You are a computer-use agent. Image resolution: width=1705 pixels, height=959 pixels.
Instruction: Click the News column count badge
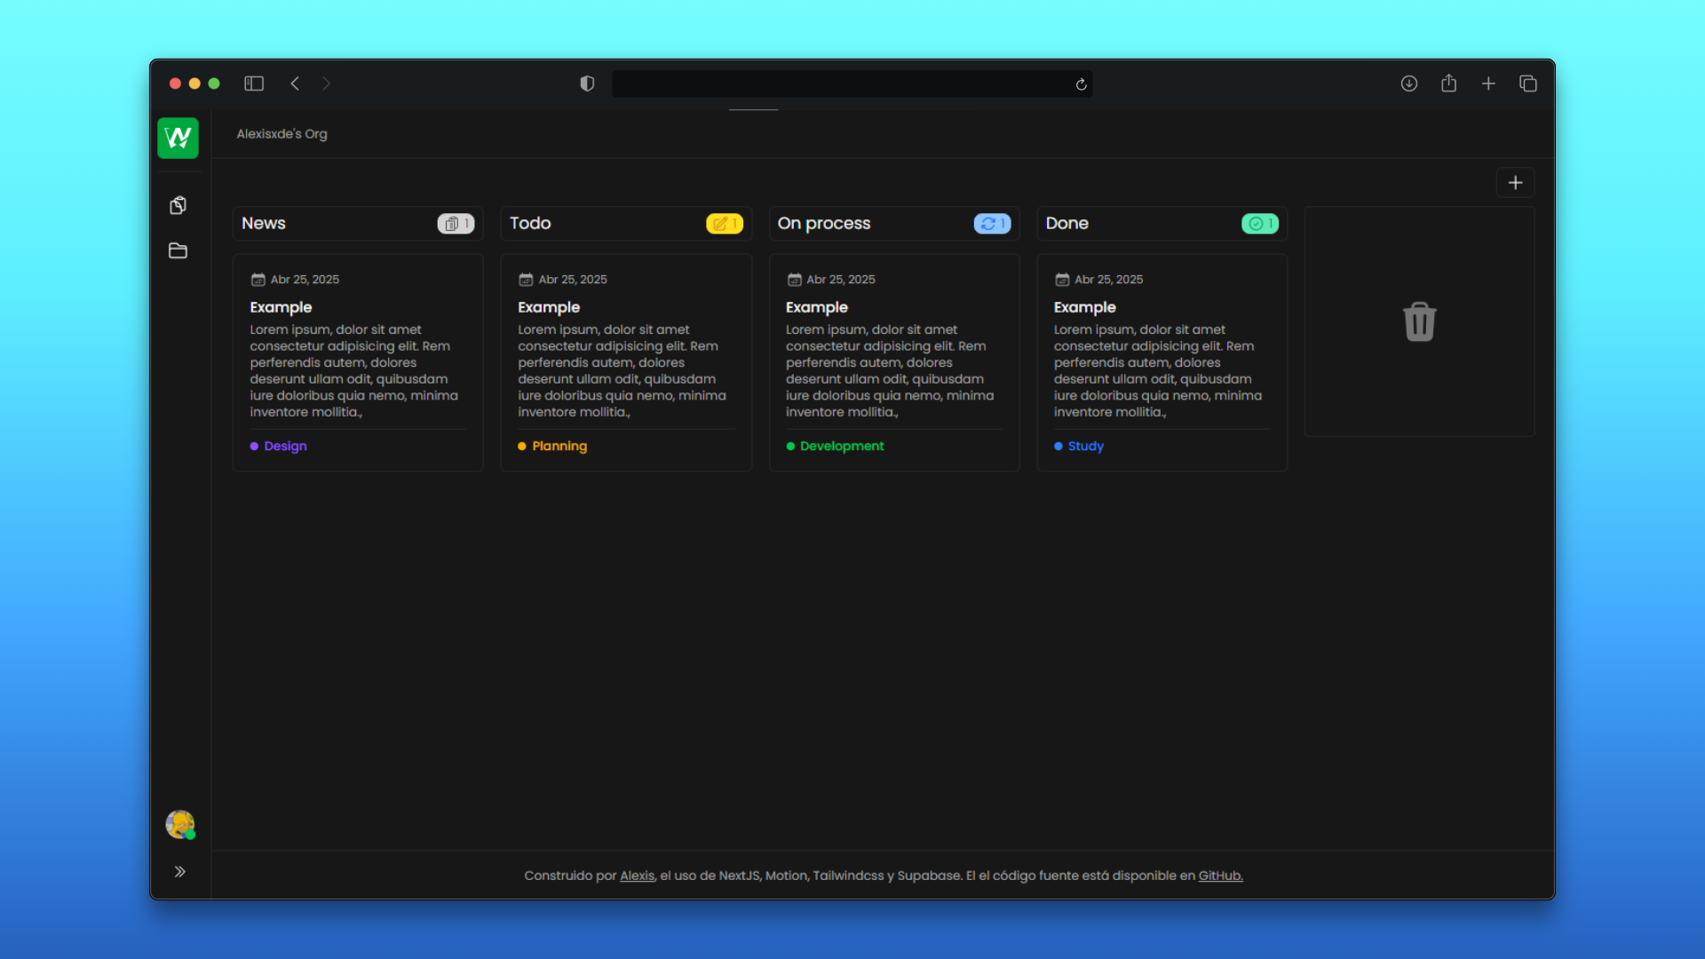[x=456, y=224]
